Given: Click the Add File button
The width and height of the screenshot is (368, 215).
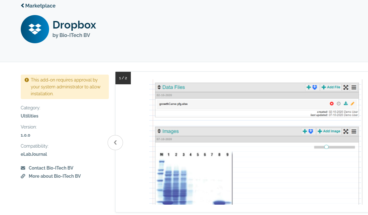Looking at the screenshot, I should [x=331, y=87].
